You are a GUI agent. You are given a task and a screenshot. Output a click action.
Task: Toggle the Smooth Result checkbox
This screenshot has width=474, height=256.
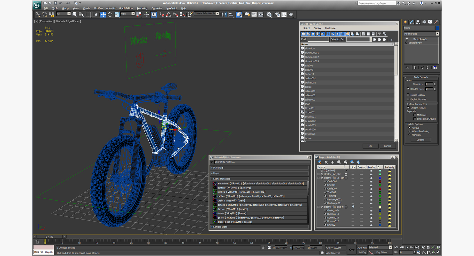click(408, 108)
